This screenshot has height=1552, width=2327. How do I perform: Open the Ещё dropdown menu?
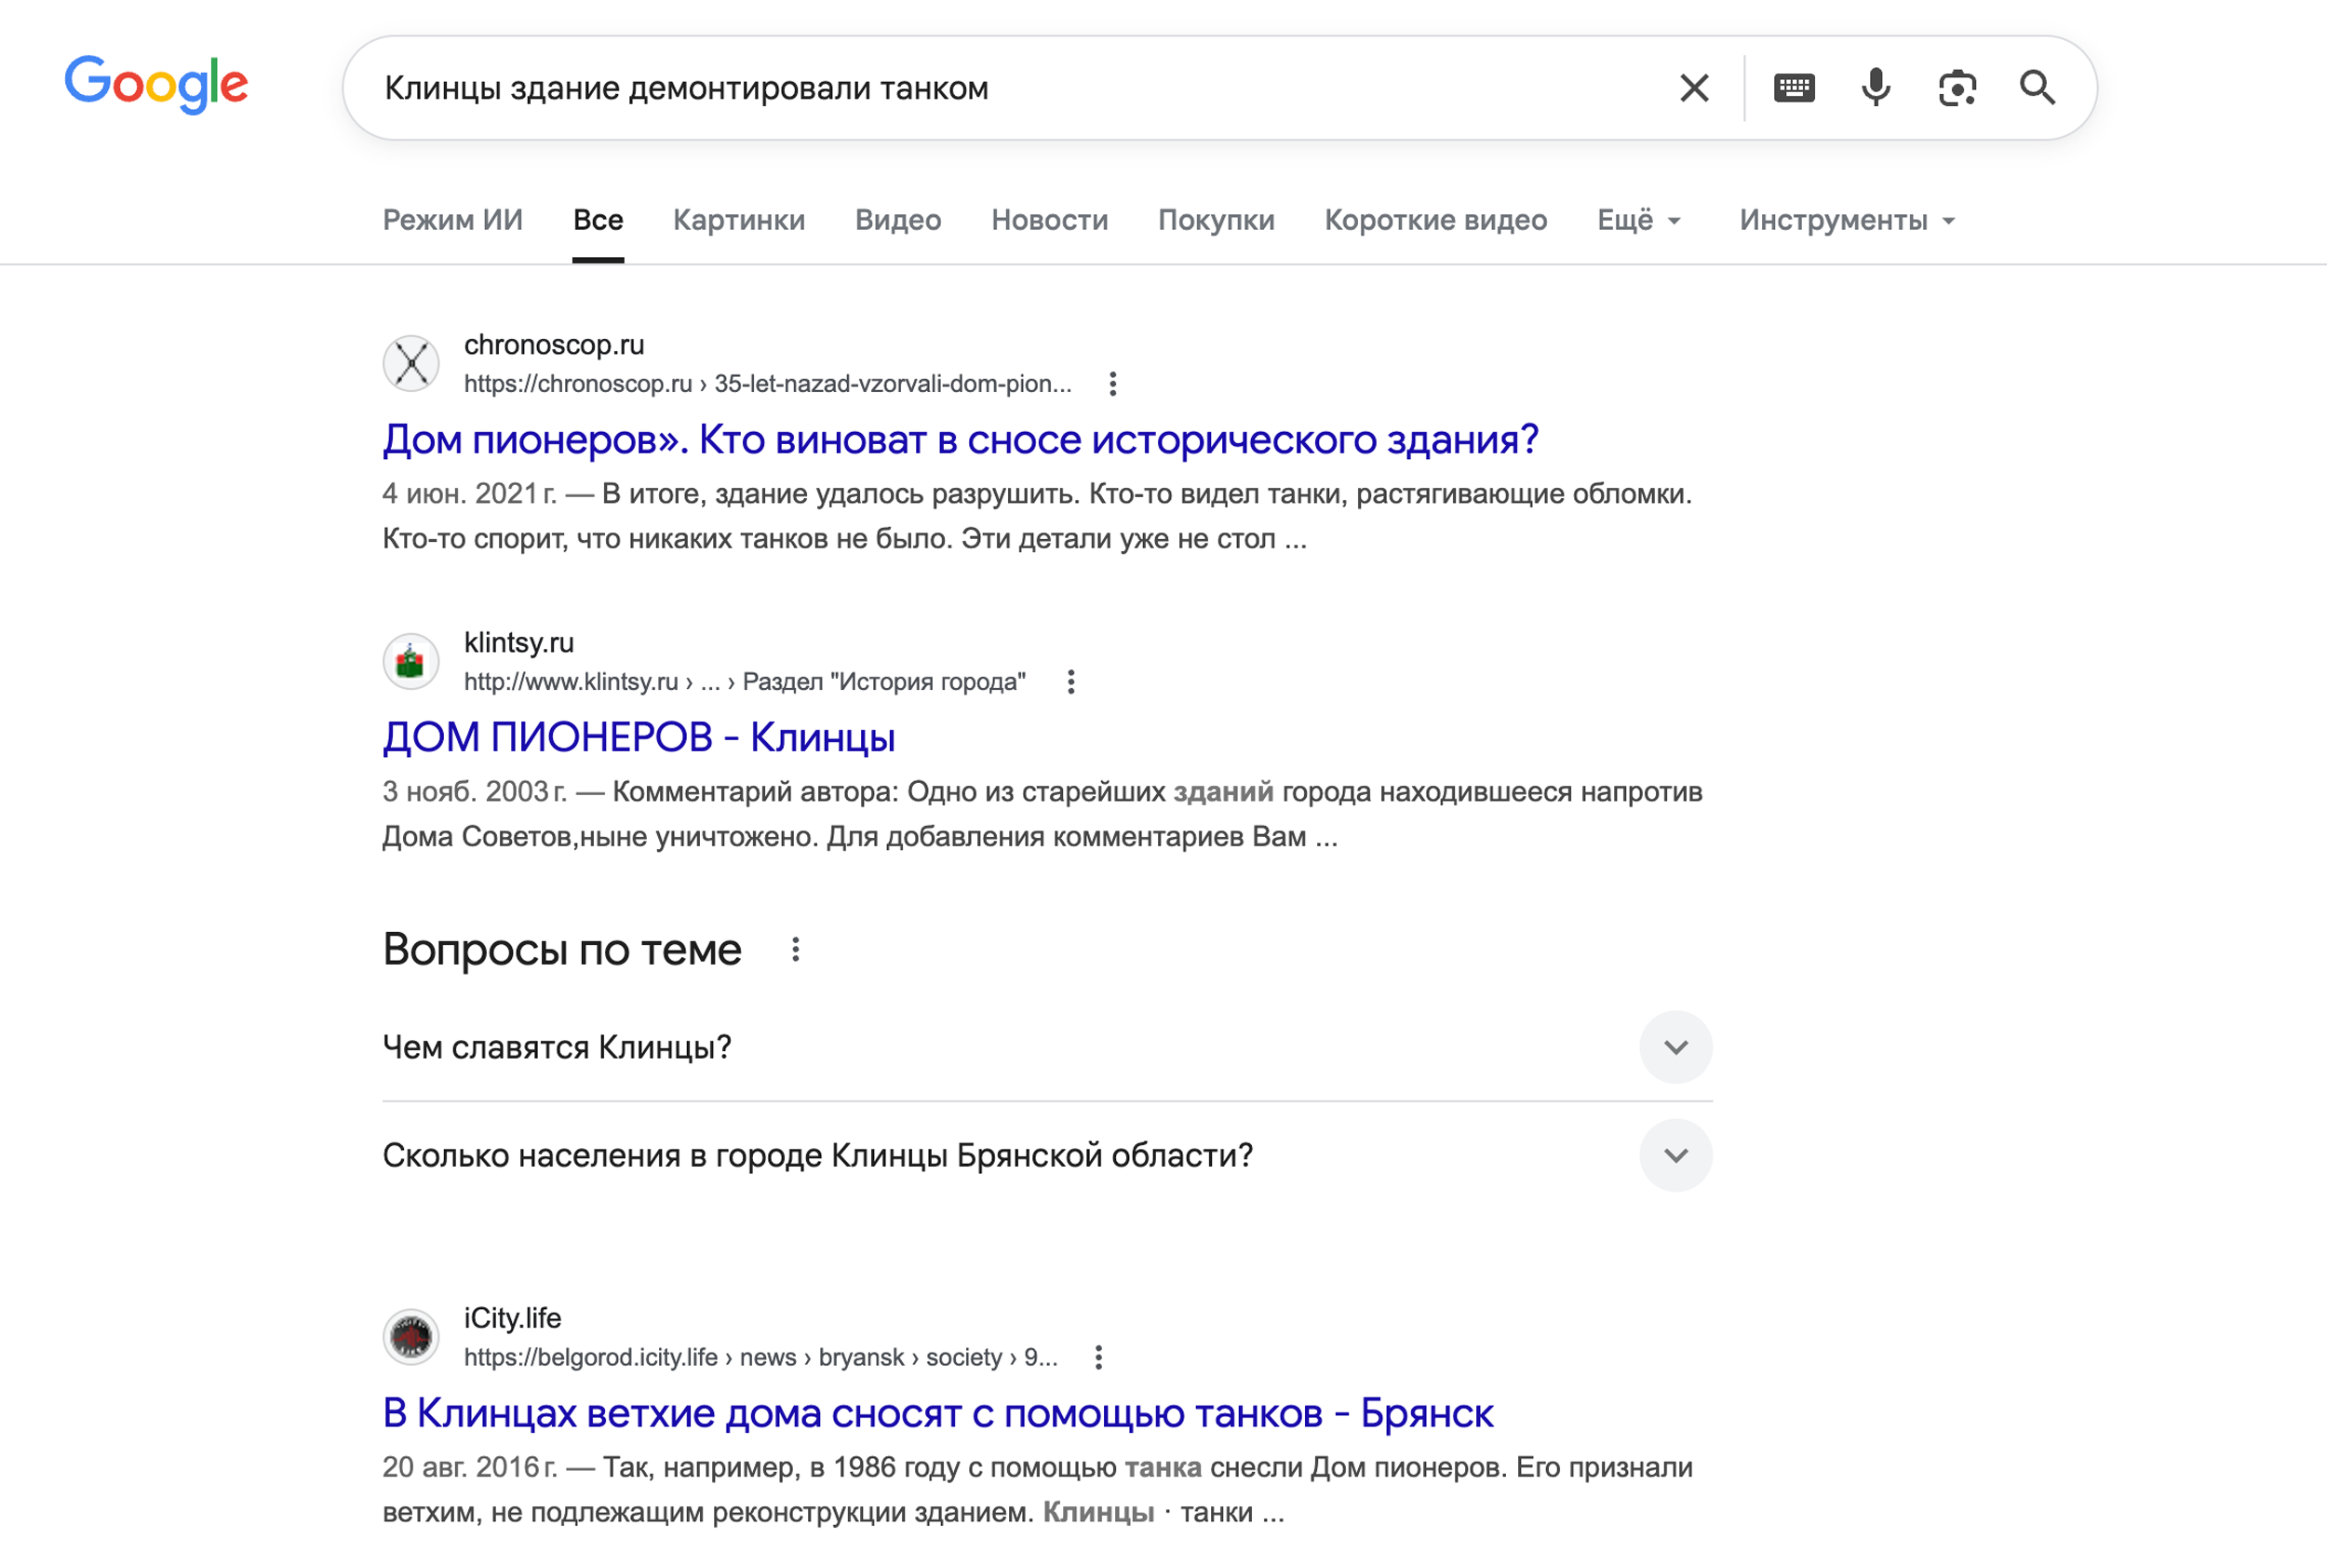1638,220
